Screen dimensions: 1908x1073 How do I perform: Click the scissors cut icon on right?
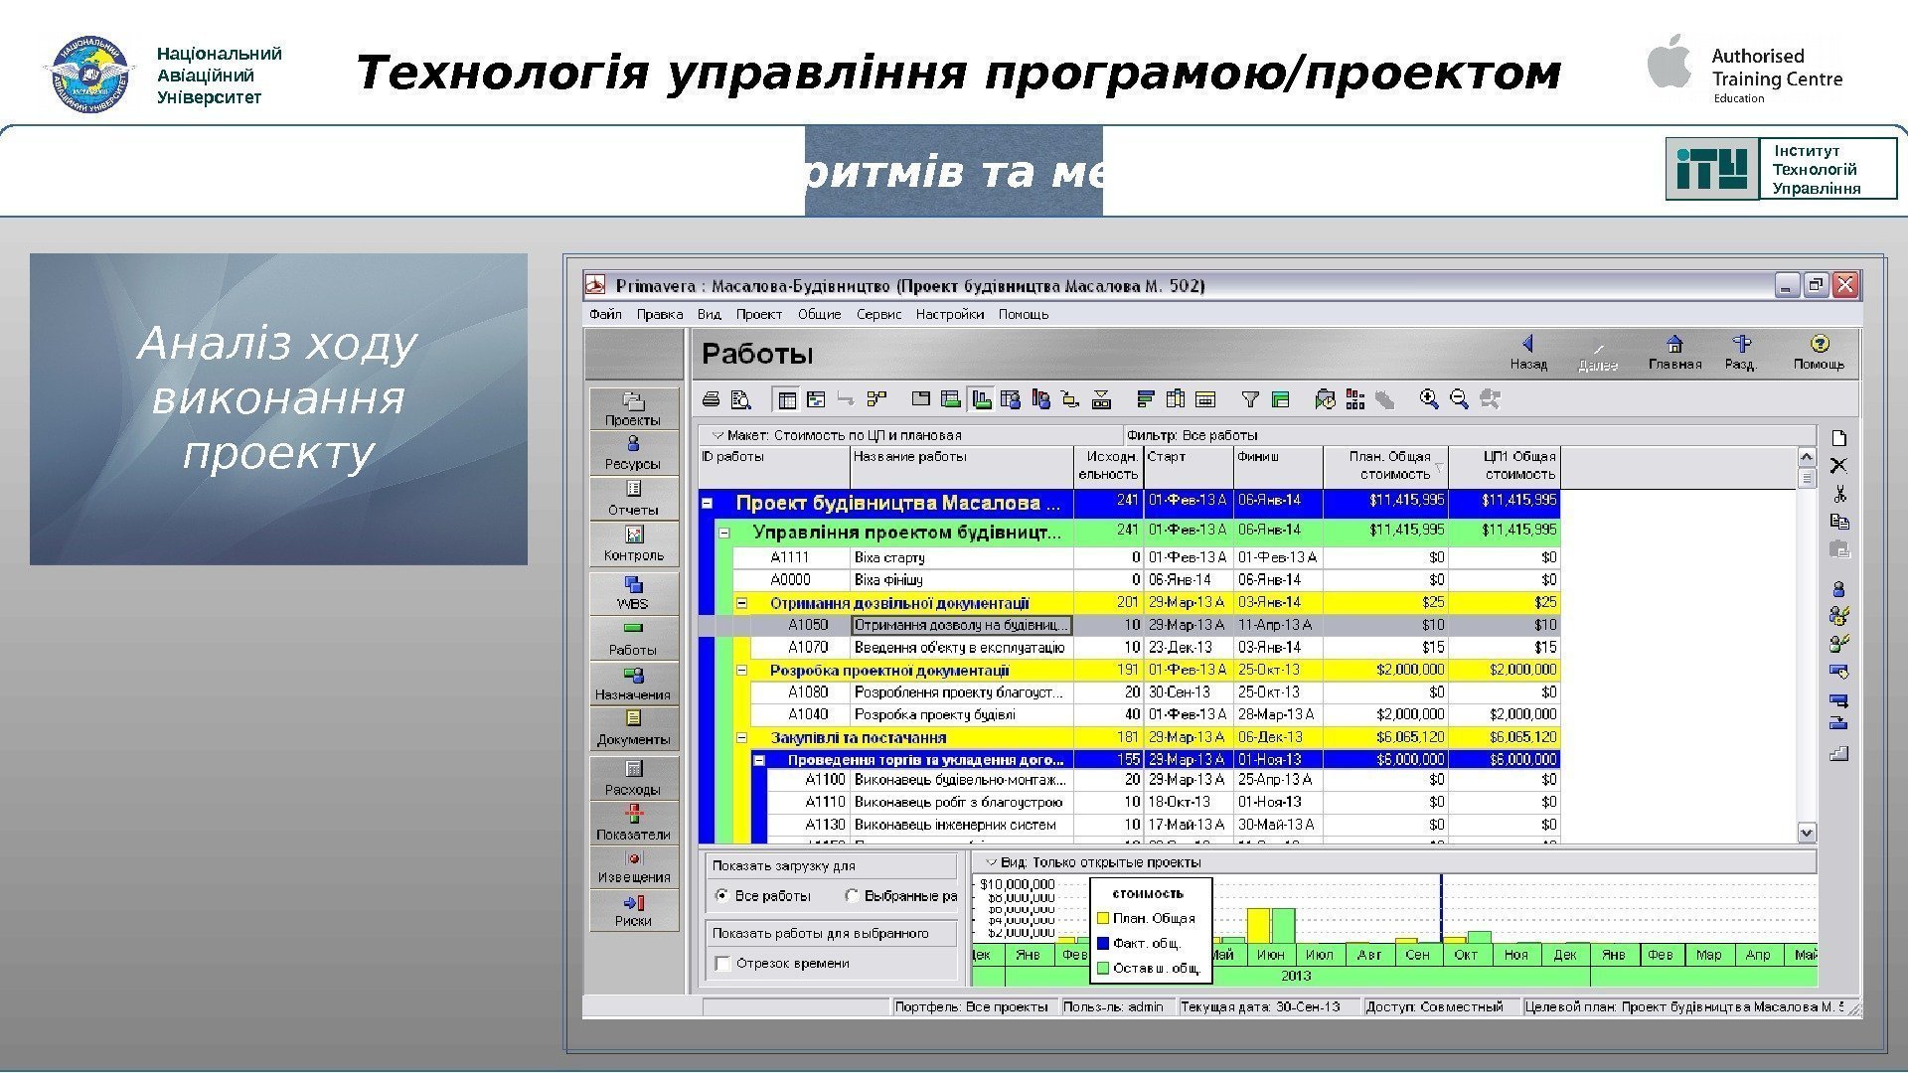1839,494
